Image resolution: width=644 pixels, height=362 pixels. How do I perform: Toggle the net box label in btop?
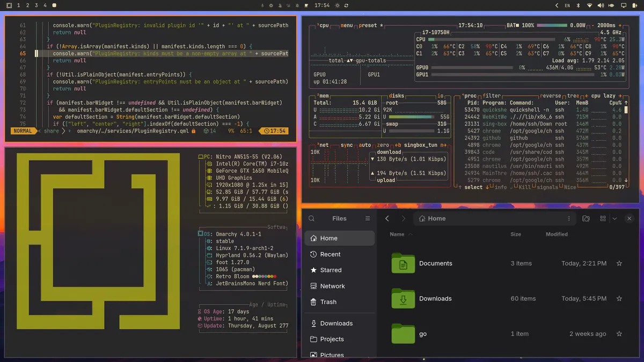(x=323, y=145)
